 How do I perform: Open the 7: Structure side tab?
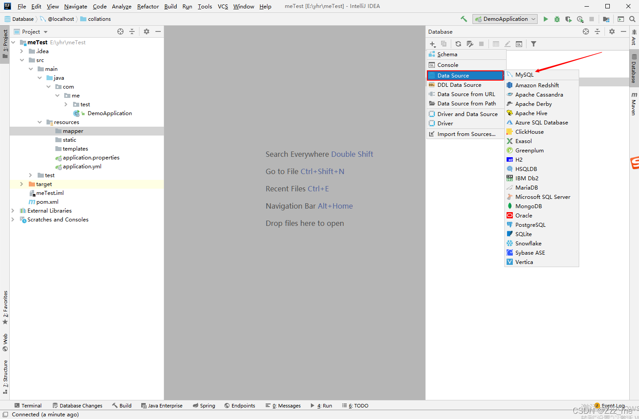pos(5,377)
